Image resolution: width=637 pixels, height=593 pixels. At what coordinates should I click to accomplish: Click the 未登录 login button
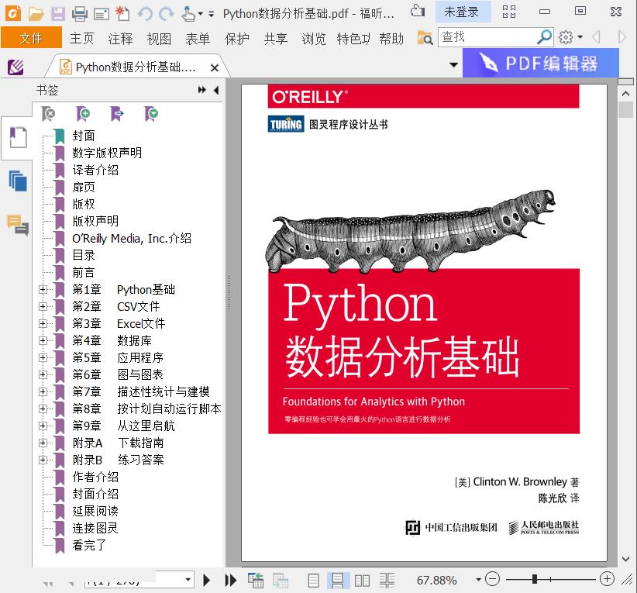pos(462,12)
